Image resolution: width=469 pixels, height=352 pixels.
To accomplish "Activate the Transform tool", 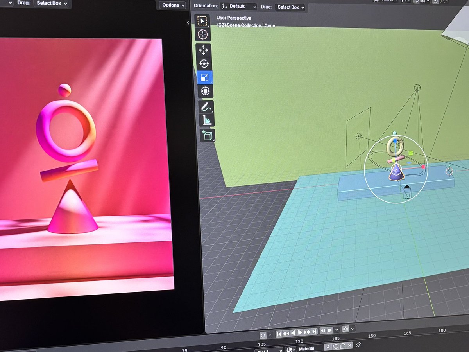I will point(205,92).
